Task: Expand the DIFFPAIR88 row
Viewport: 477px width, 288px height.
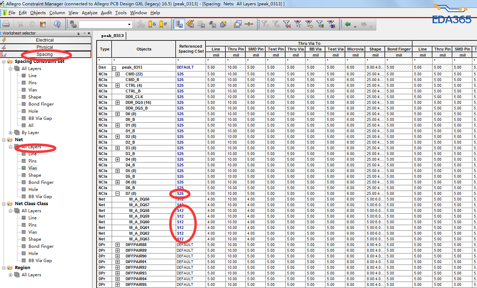Action: [117, 245]
